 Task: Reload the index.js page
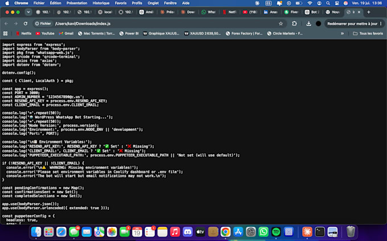(x=26, y=24)
